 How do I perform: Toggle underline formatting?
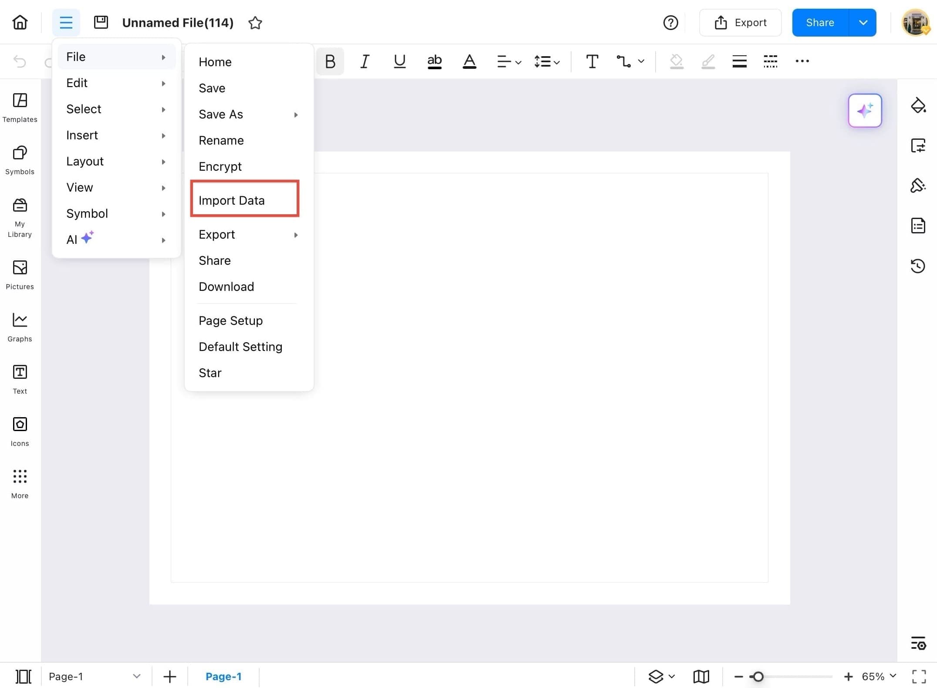coord(399,61)
